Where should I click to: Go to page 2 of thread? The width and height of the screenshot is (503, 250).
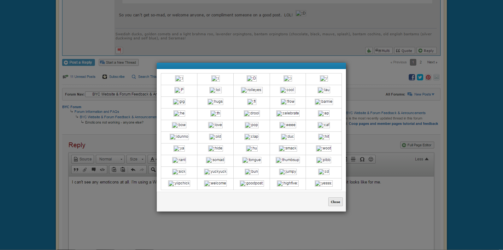tap(420, 62)
